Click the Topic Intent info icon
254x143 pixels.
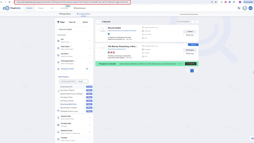70,46
